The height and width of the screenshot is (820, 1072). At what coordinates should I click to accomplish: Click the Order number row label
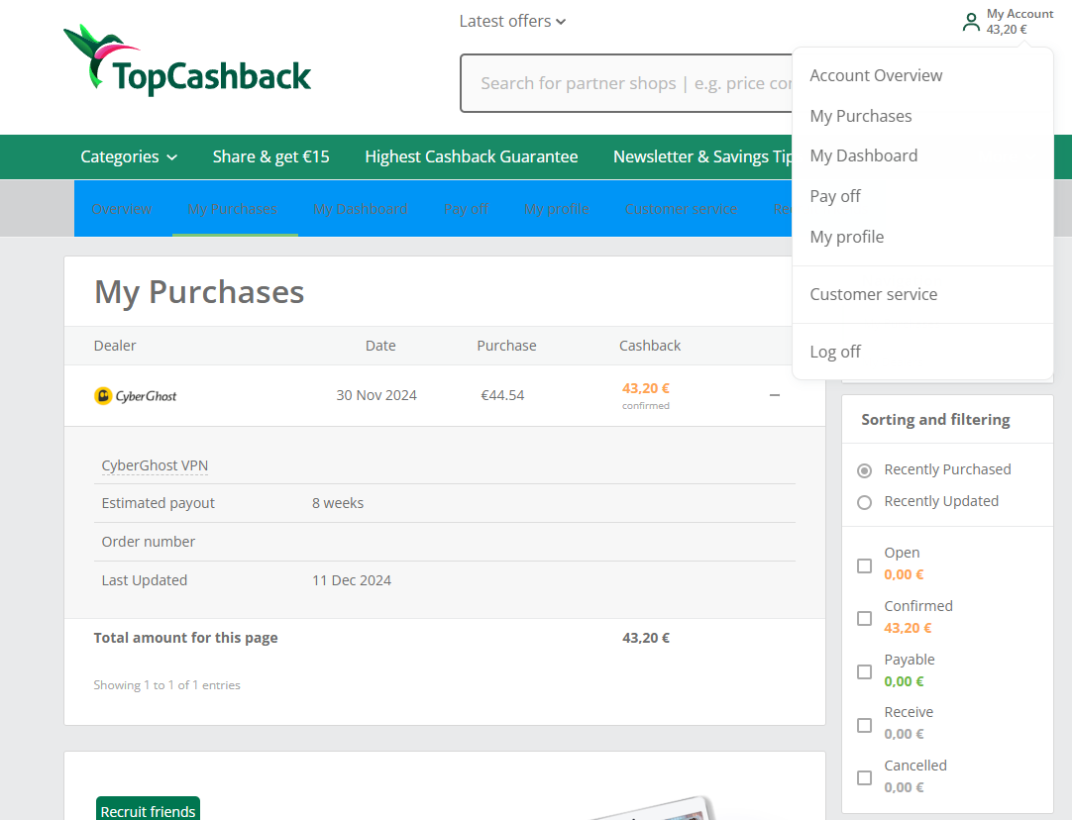coord(149,542)
